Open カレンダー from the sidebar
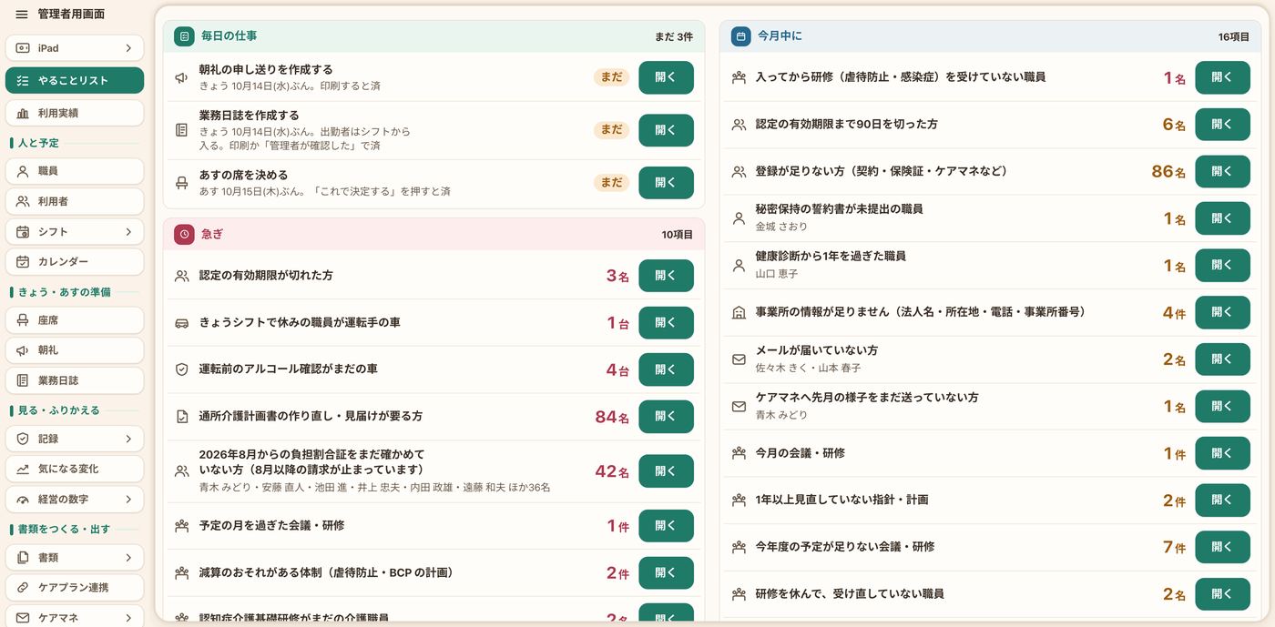Screen dimensions: 1275x627 click(x=75, y=262)
